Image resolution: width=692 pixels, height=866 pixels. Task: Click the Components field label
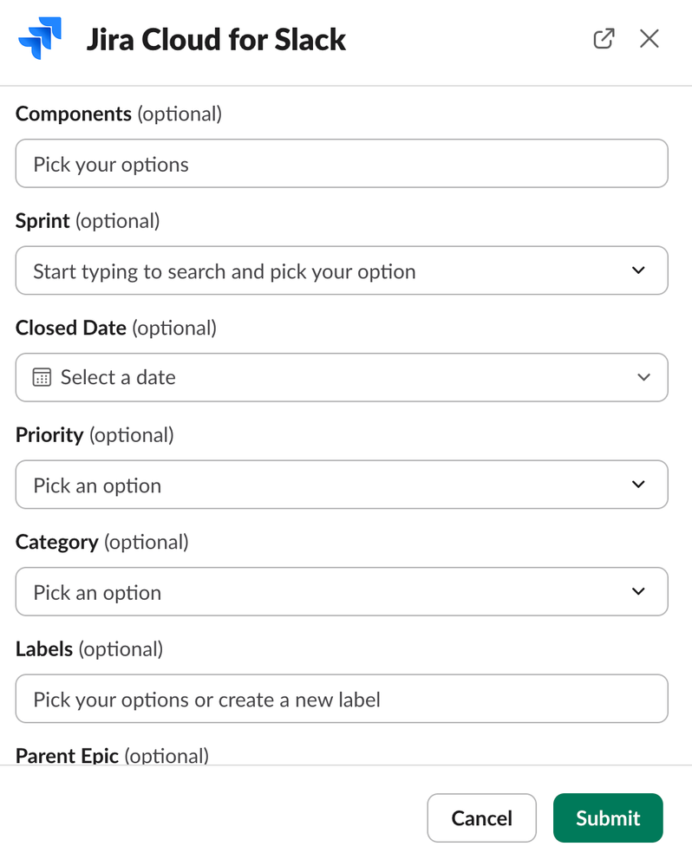(x=74, y=114)
